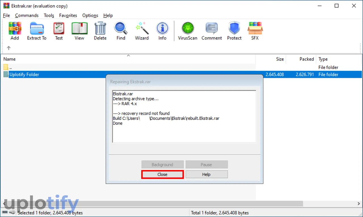Sort by the Packed column header
The height and width of the screenshot is (217, 363).
click(301, 59)
